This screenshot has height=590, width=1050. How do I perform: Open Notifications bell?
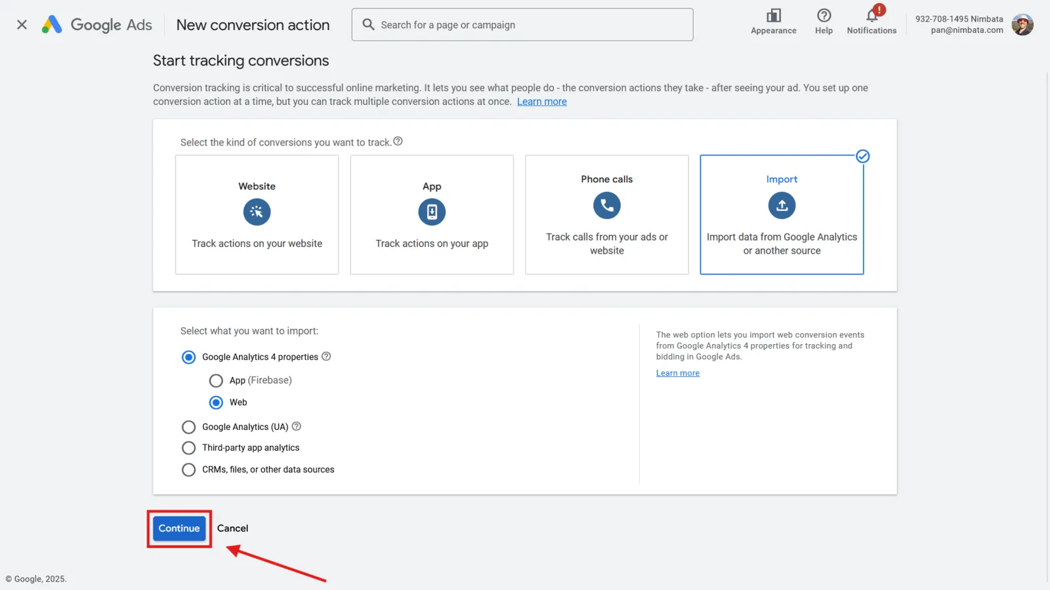click(871, 22)
